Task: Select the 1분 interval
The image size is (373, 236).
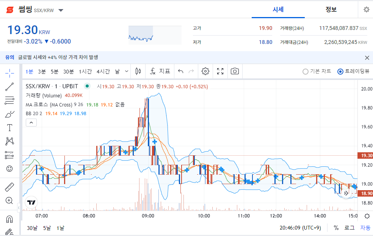Action: coord(30,71)
